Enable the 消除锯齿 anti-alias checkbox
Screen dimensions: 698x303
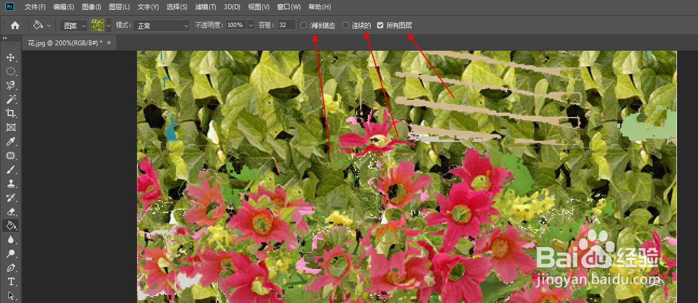[304, 25]
